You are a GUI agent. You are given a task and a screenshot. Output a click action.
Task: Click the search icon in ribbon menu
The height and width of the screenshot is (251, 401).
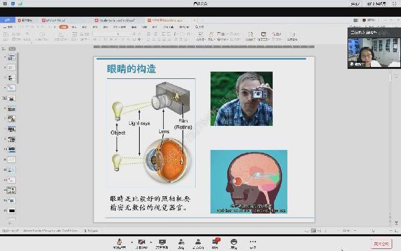196,27
